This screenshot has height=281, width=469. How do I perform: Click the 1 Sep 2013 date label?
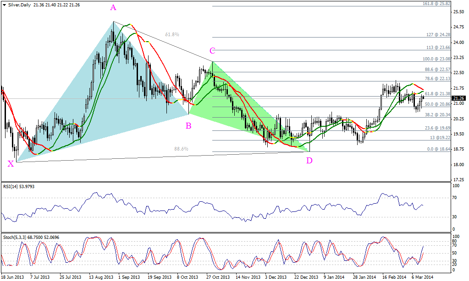tap(129, 277)
